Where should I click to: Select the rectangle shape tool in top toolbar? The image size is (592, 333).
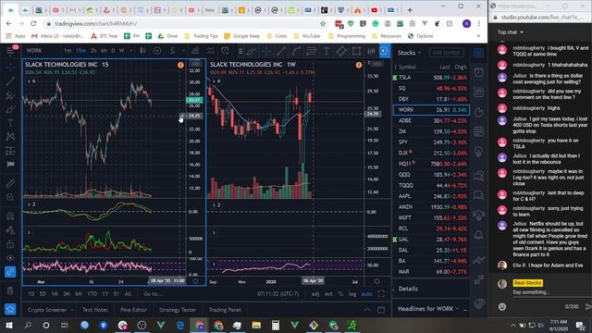[x=356, y=51]
